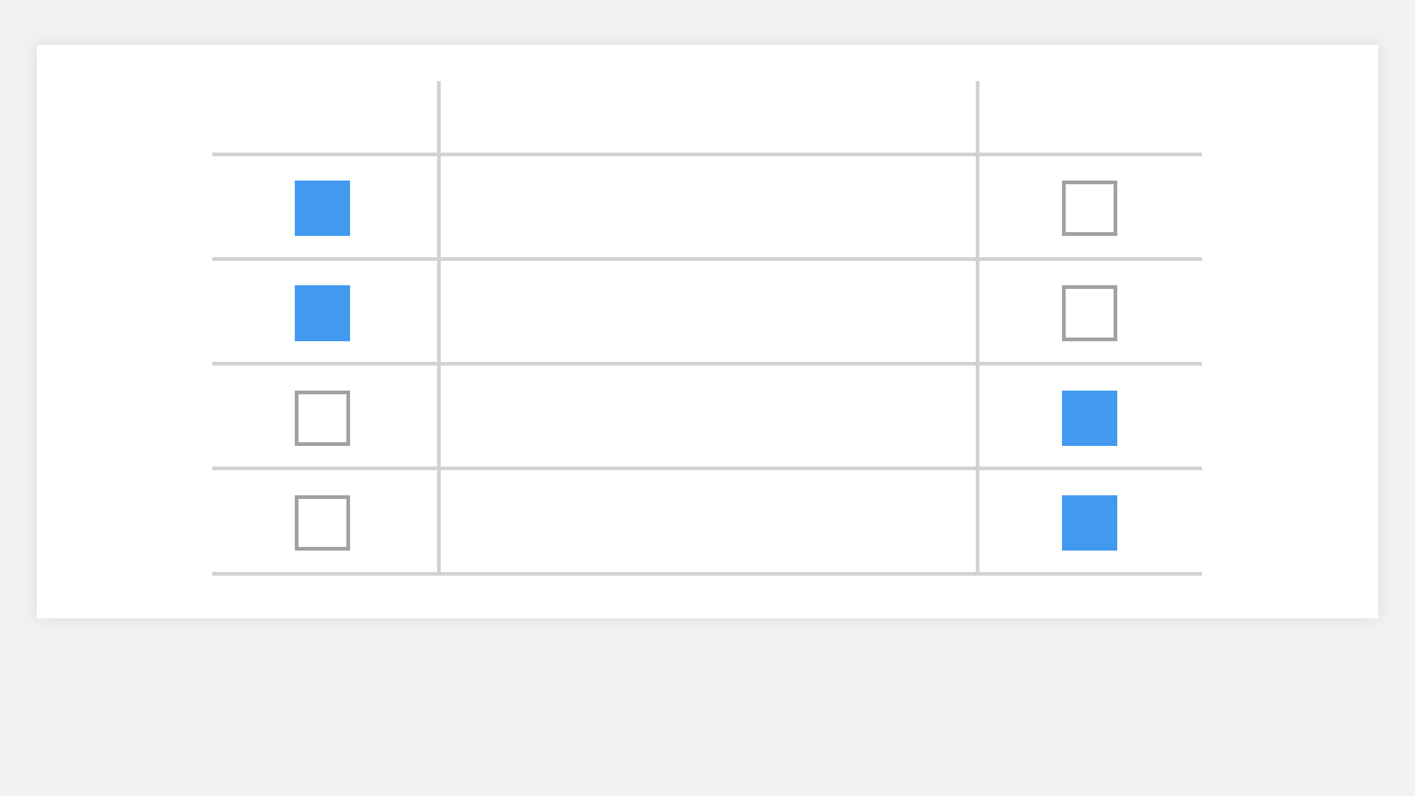
Task: Click the middle cell of the last row
Action: point(707,521)
